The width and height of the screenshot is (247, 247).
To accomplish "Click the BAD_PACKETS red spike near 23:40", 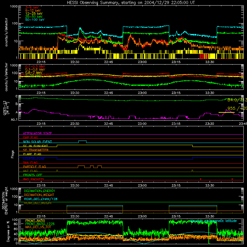I will pos(232,179).
